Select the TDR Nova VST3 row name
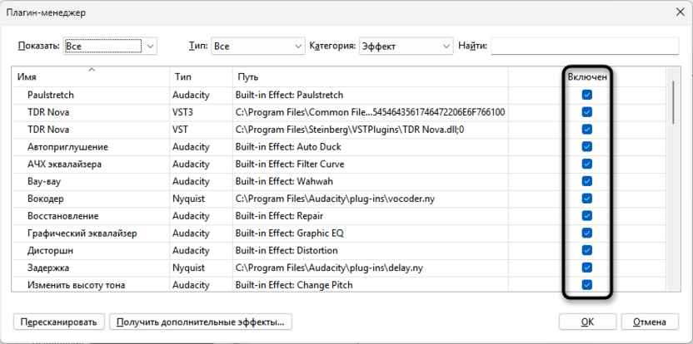The image size is (693, 344). 48,112
